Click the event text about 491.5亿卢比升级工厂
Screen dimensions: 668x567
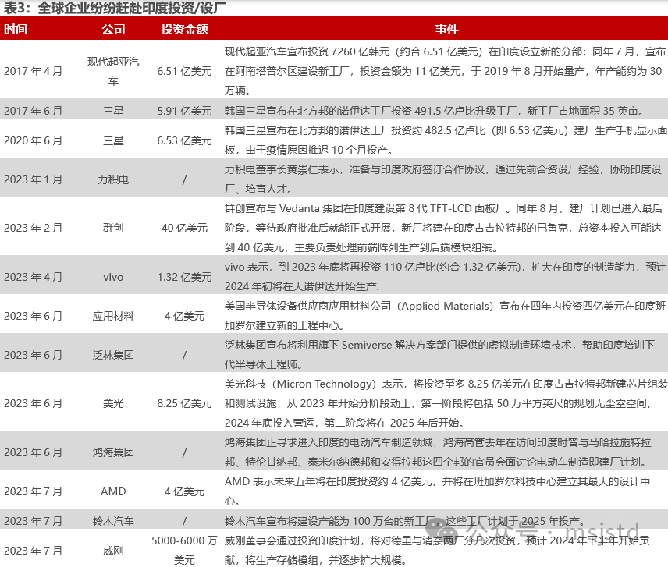pyautogui.click(x=435, y=111)
